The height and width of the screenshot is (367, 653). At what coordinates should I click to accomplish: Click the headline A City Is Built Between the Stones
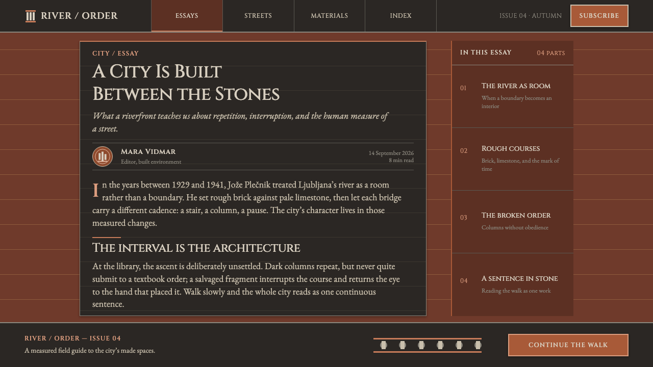pyautogui.click(x=186, y=83)
